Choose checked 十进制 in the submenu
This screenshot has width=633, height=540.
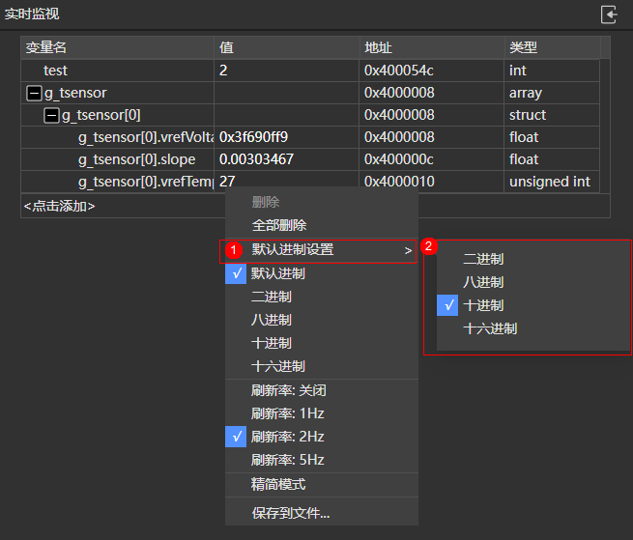(483, 305)
